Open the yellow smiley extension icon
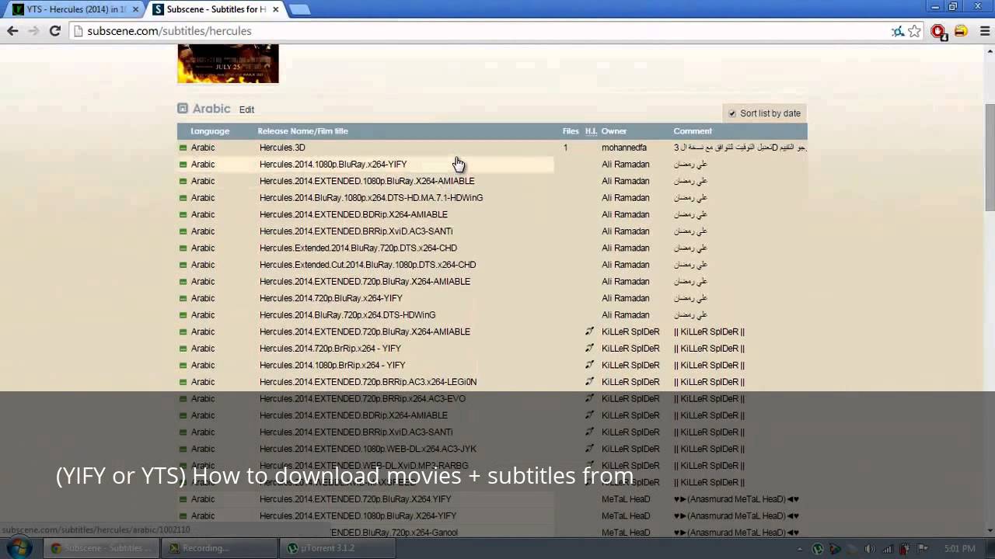 coord(961,31)
